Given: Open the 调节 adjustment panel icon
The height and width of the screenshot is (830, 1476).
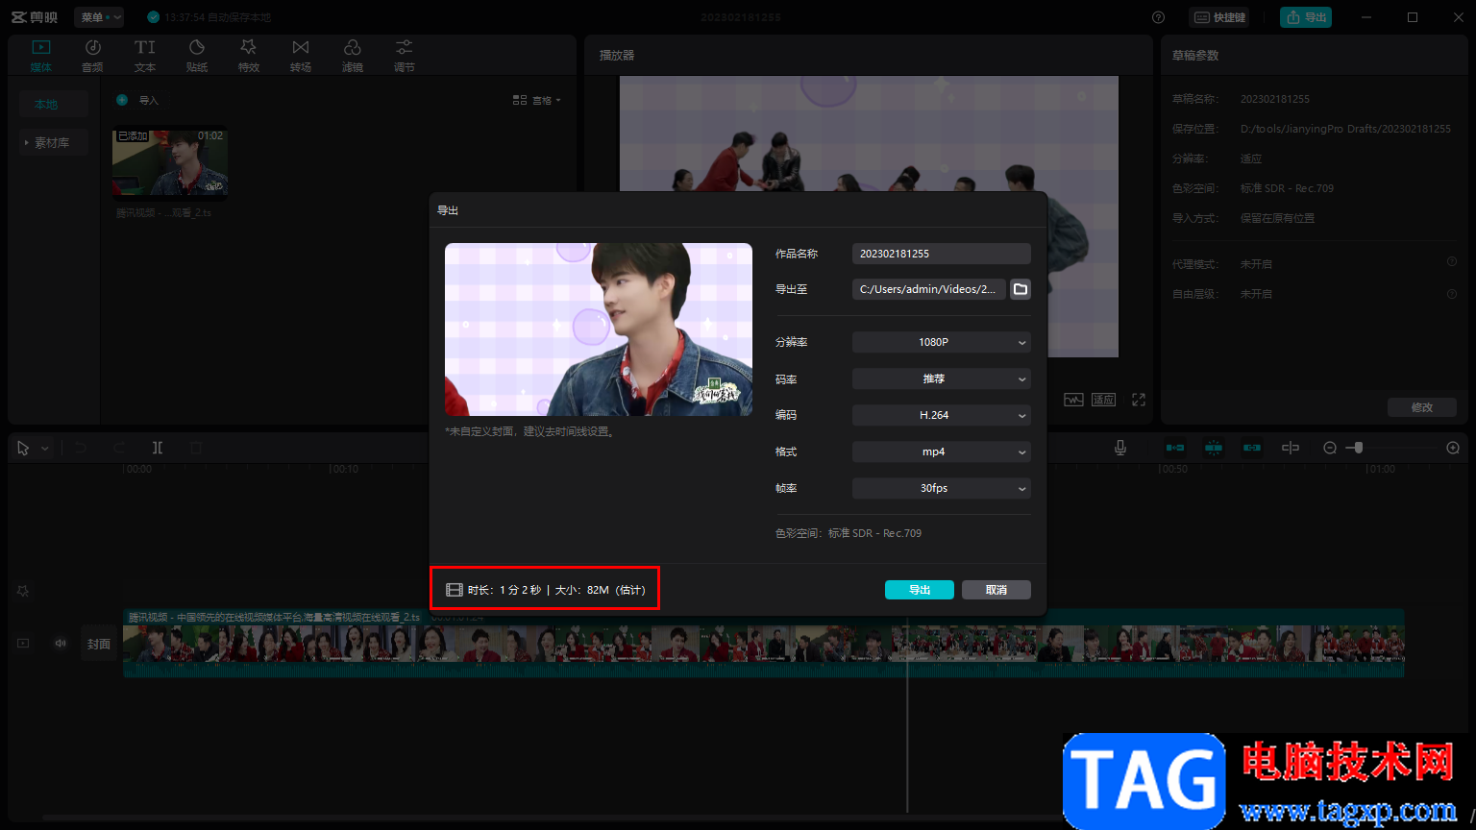Looking at the screenshot, I should 405,55.
